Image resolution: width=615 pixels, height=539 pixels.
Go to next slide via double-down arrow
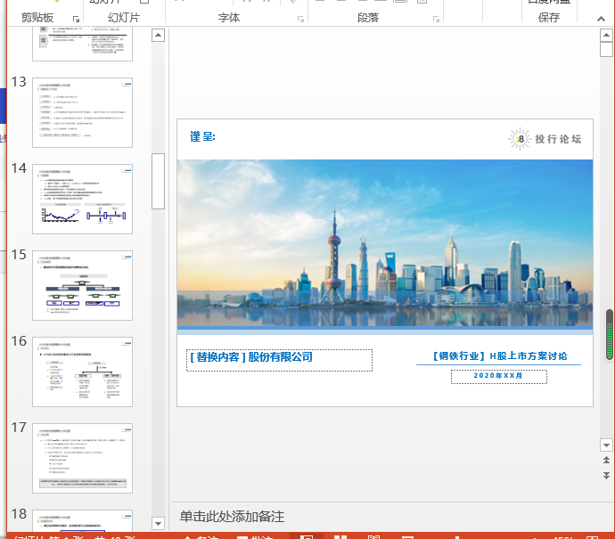(x=606, y=475)
